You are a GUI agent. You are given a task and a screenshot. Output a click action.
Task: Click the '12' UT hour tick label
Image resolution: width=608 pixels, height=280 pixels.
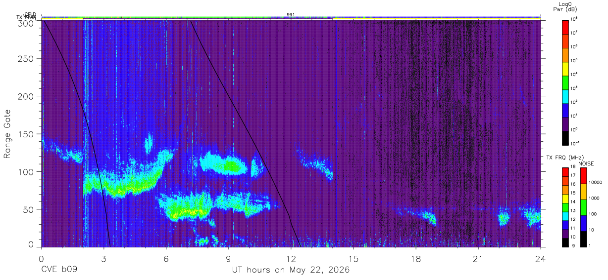pyautogui.click(x=291, y=258)
